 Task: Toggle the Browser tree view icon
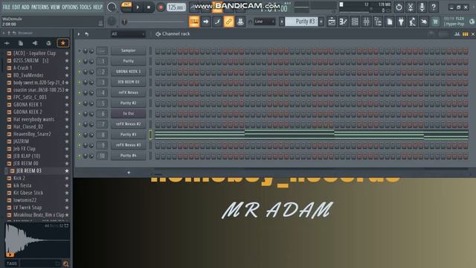coord(378,22)
